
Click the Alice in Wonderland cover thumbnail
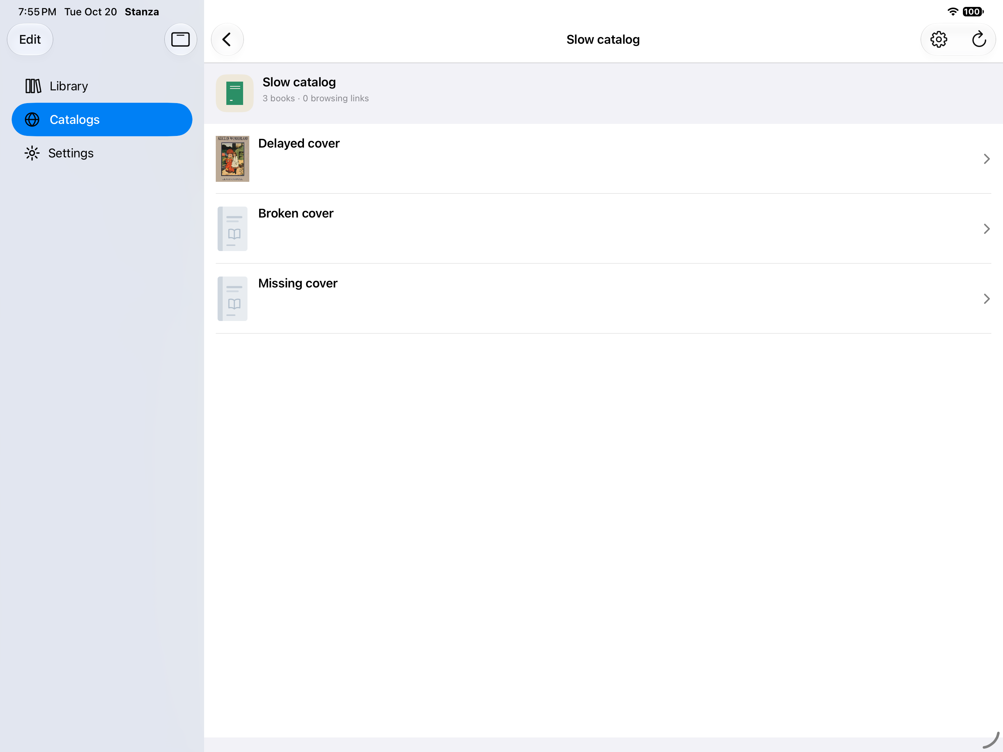click(x=233, y=158)
